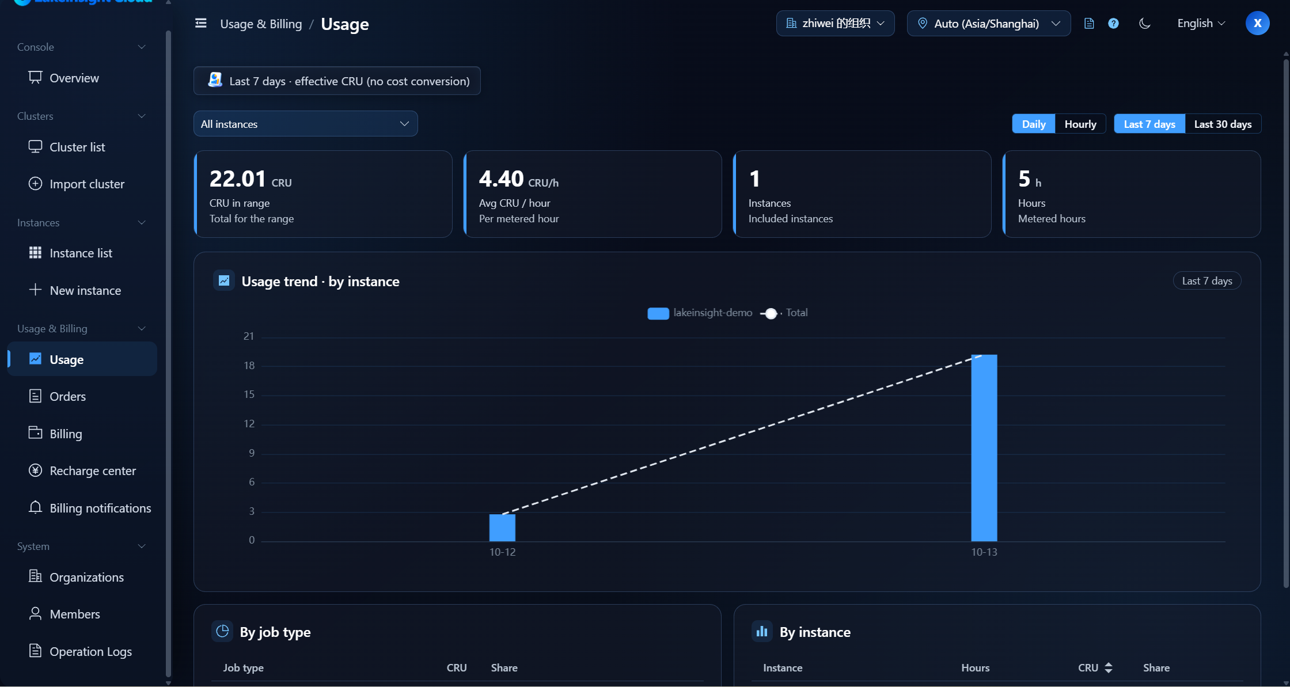
Task: Toggle lakeinsight-demo series in chart legend
Action: pos(700,313)
